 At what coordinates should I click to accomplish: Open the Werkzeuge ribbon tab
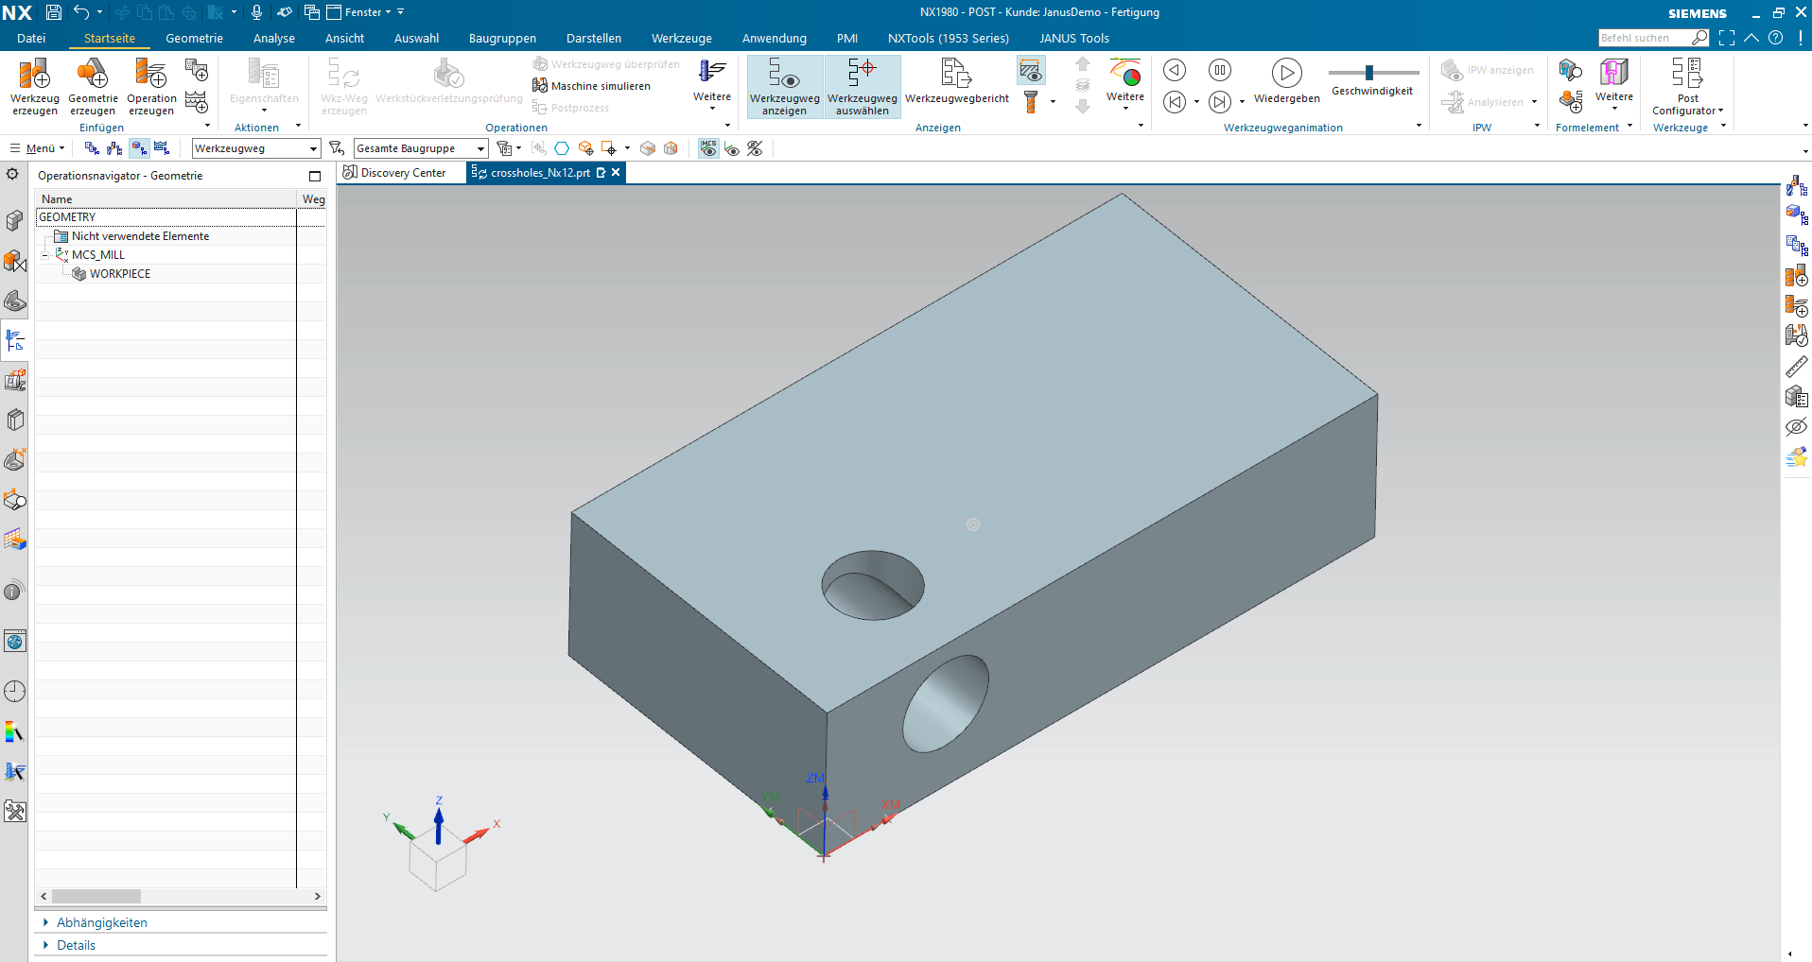coord(681,39)
